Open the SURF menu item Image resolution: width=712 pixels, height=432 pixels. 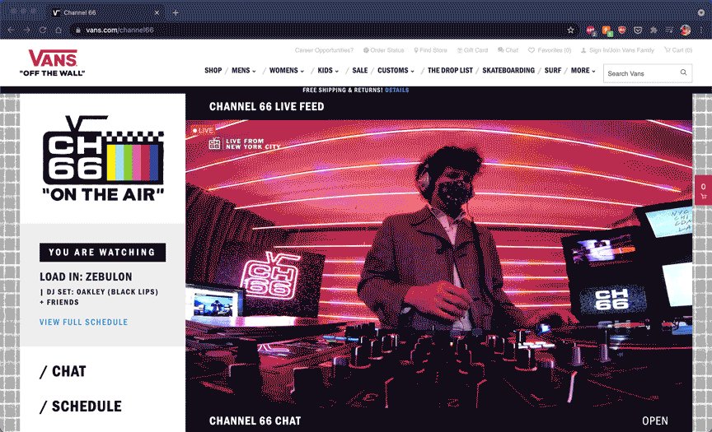[553, 70]
